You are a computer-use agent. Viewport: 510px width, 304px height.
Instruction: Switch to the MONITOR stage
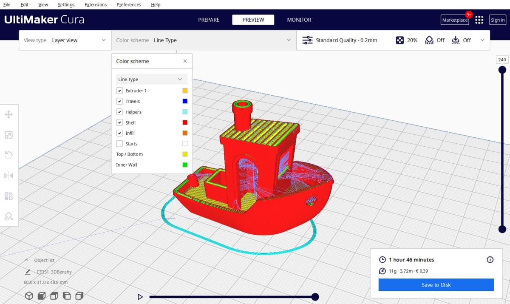click(299, 20)
